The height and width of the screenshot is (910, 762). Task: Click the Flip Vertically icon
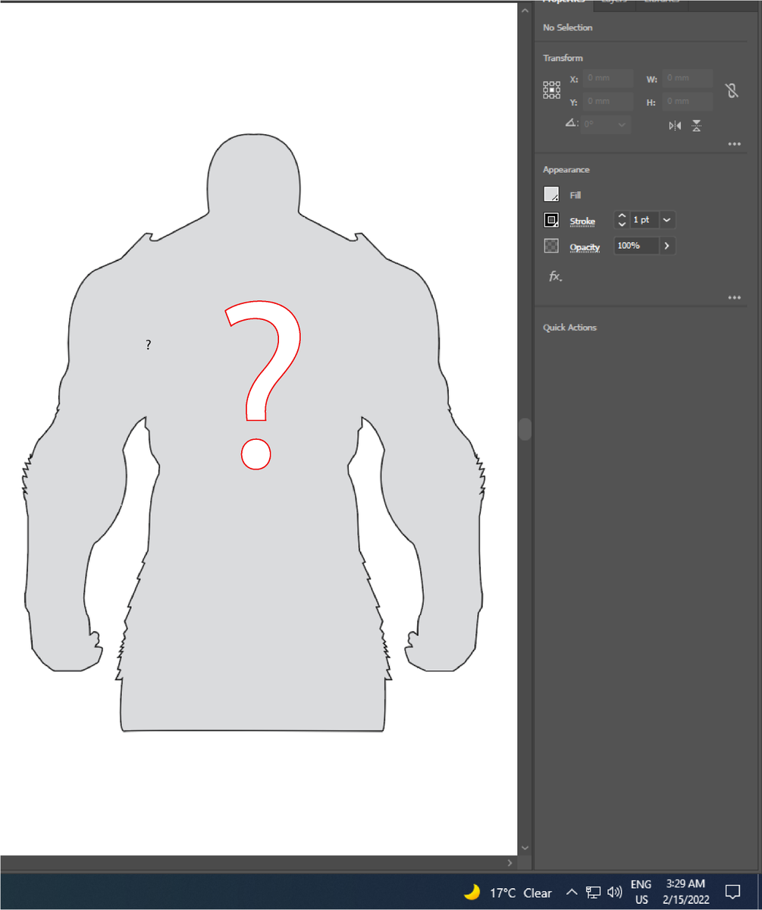click(x=696, y=126)
